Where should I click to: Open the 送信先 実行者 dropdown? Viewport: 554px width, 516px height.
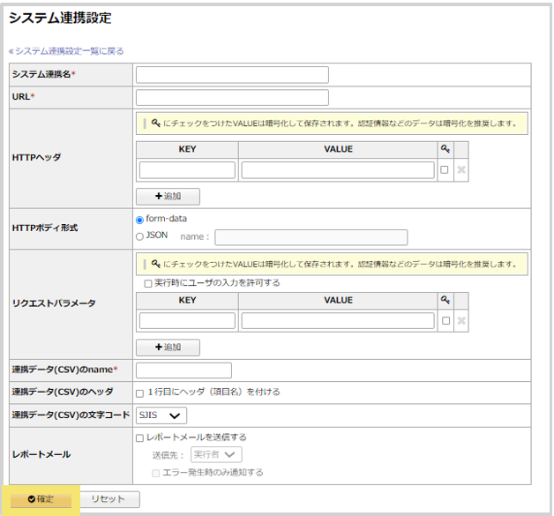point(217,455)
